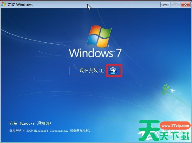Maximize the 安装 Windows window
Image resolution: width=192 pixels, height=143 pixels.
[x=175, y=5]
